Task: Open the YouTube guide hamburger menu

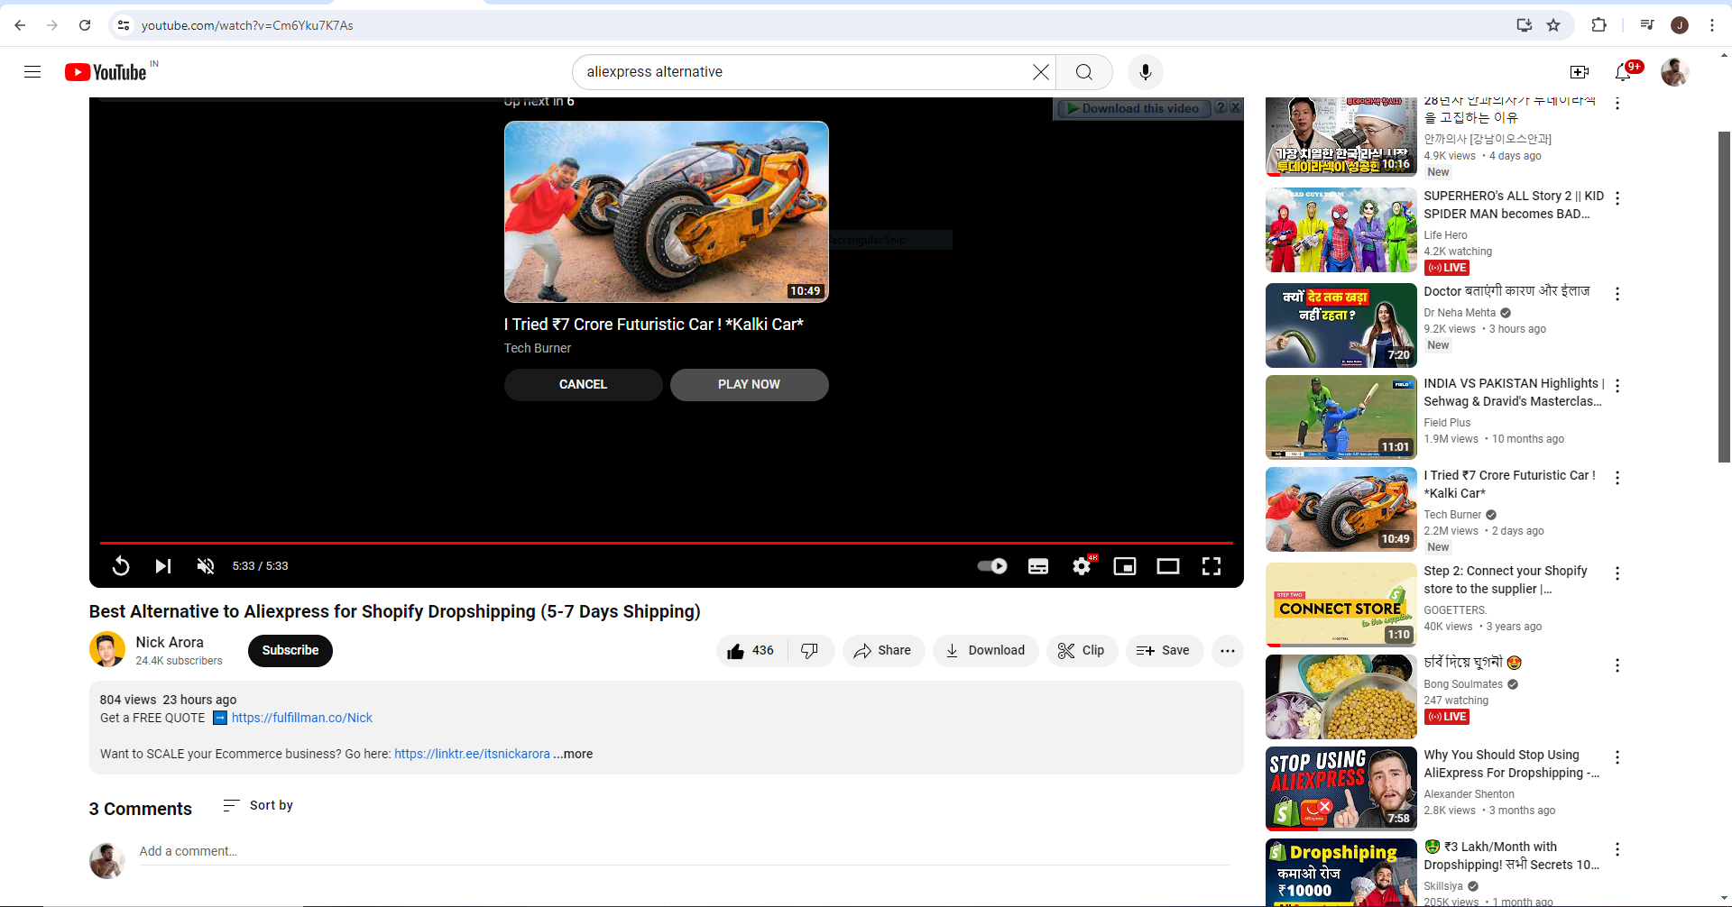Action: tap(32, 72)
